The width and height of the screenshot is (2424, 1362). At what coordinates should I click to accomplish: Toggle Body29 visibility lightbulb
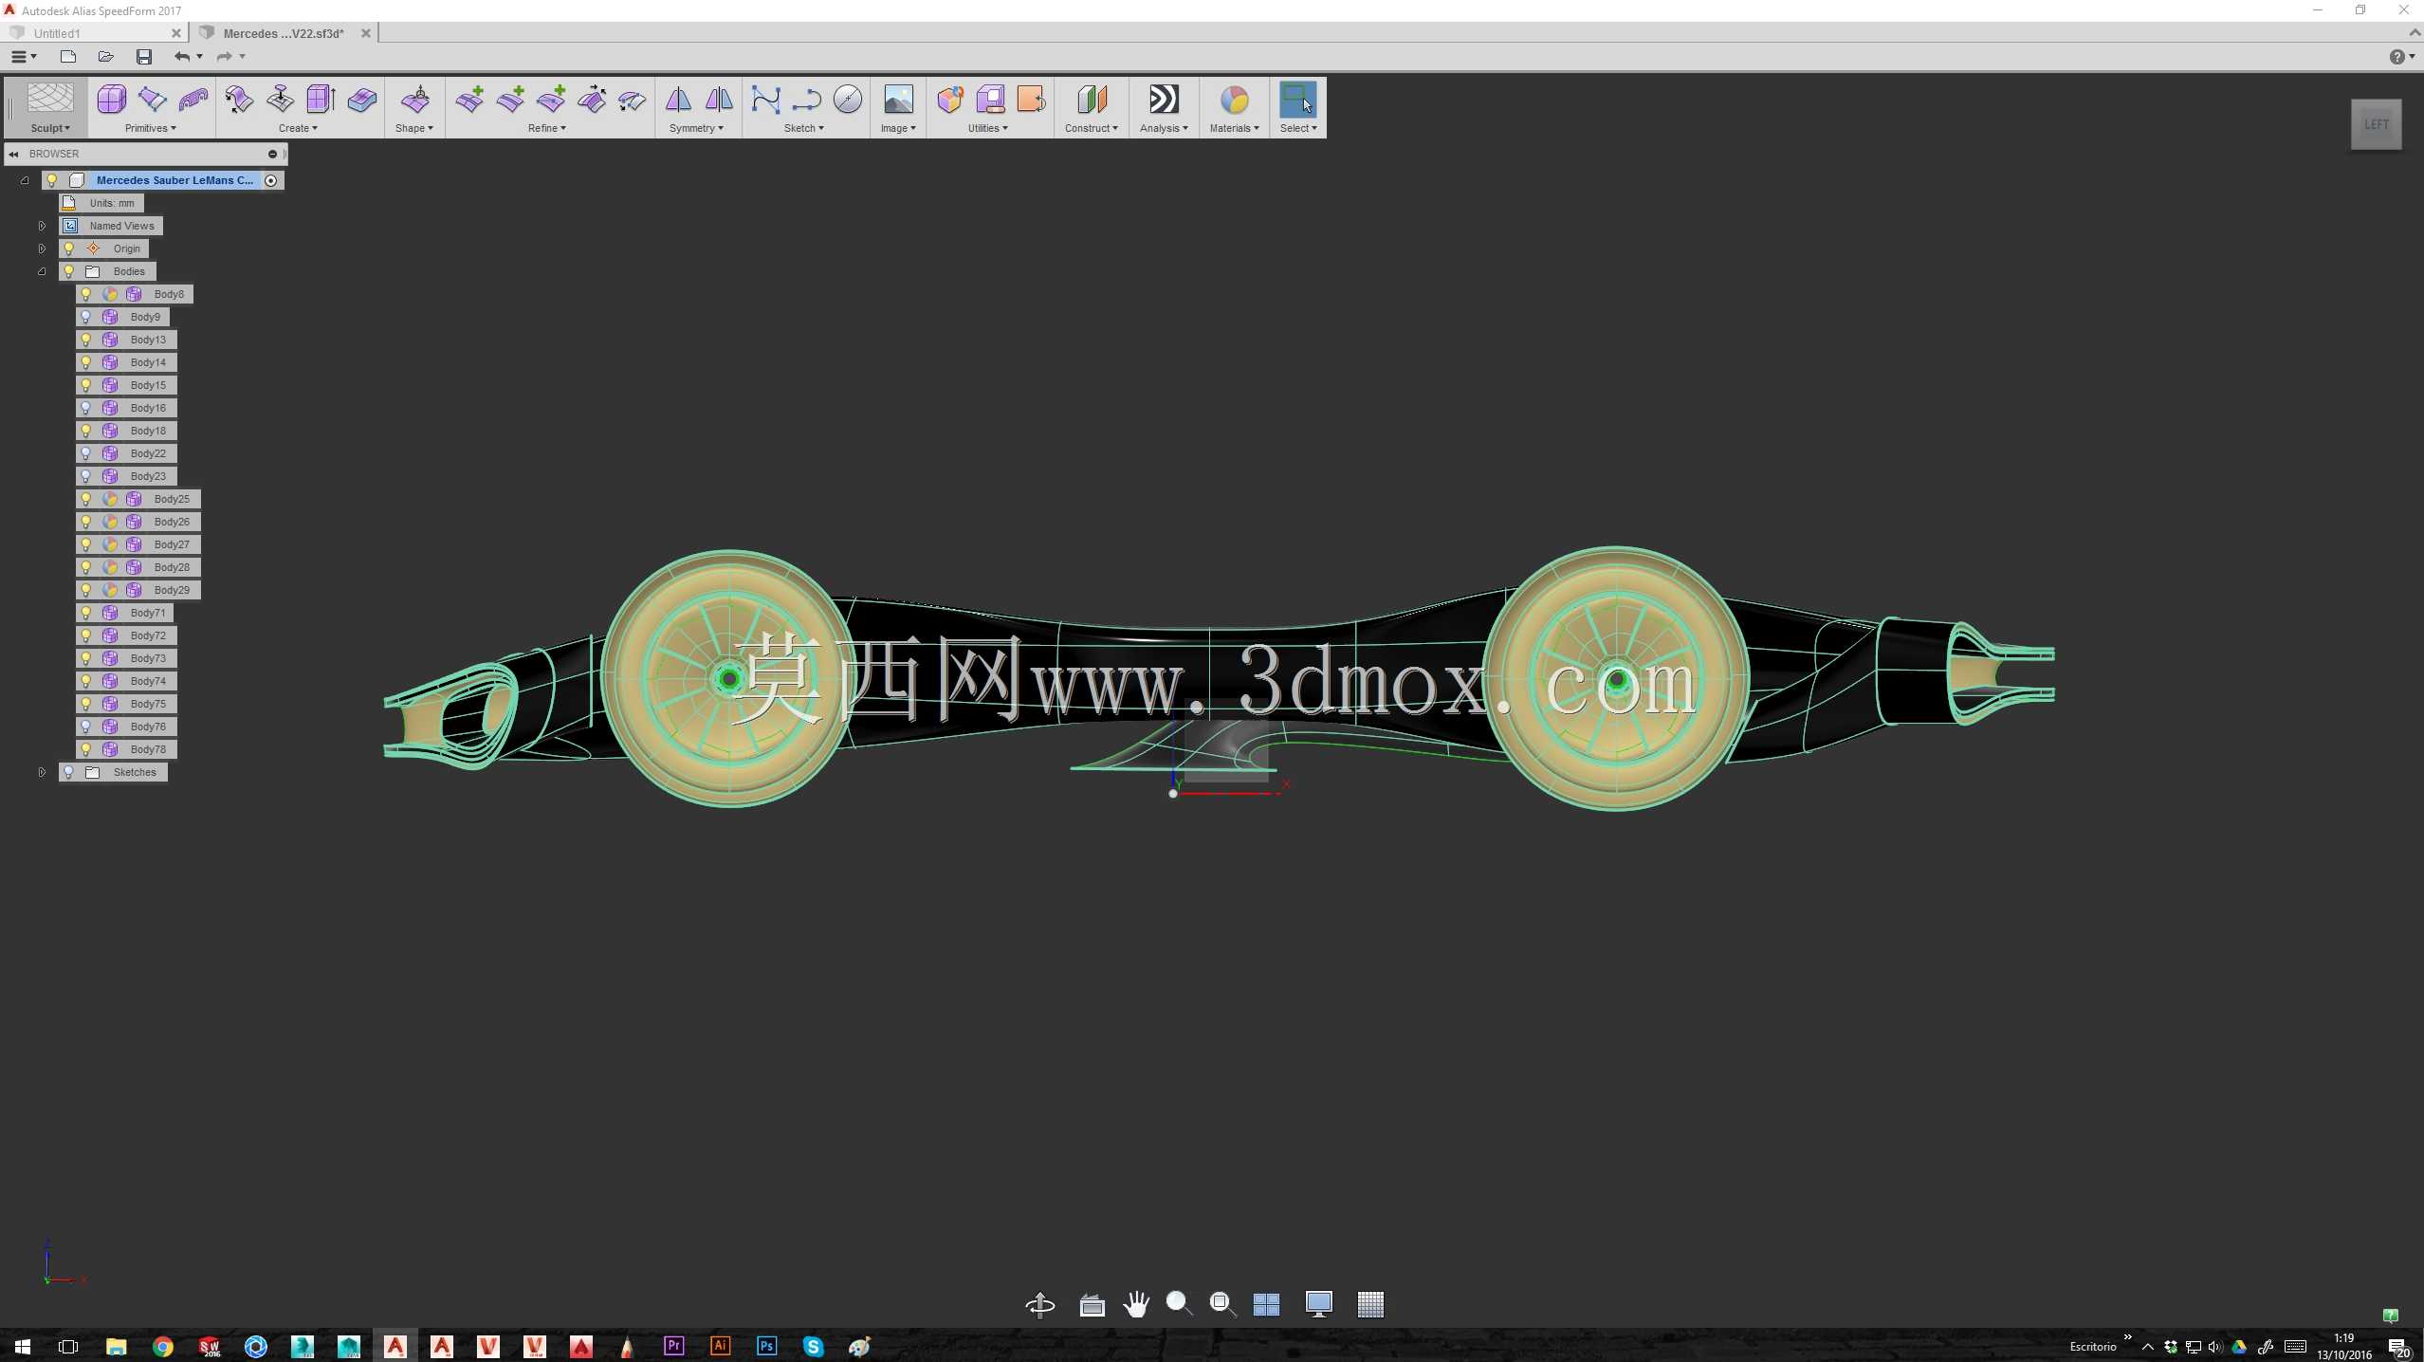(x=86, y=590)
